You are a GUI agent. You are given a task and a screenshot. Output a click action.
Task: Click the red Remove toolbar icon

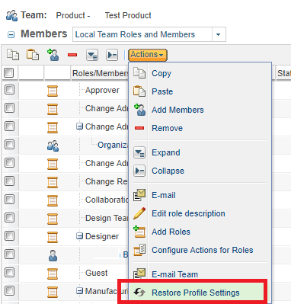click(x=72, y=55)
